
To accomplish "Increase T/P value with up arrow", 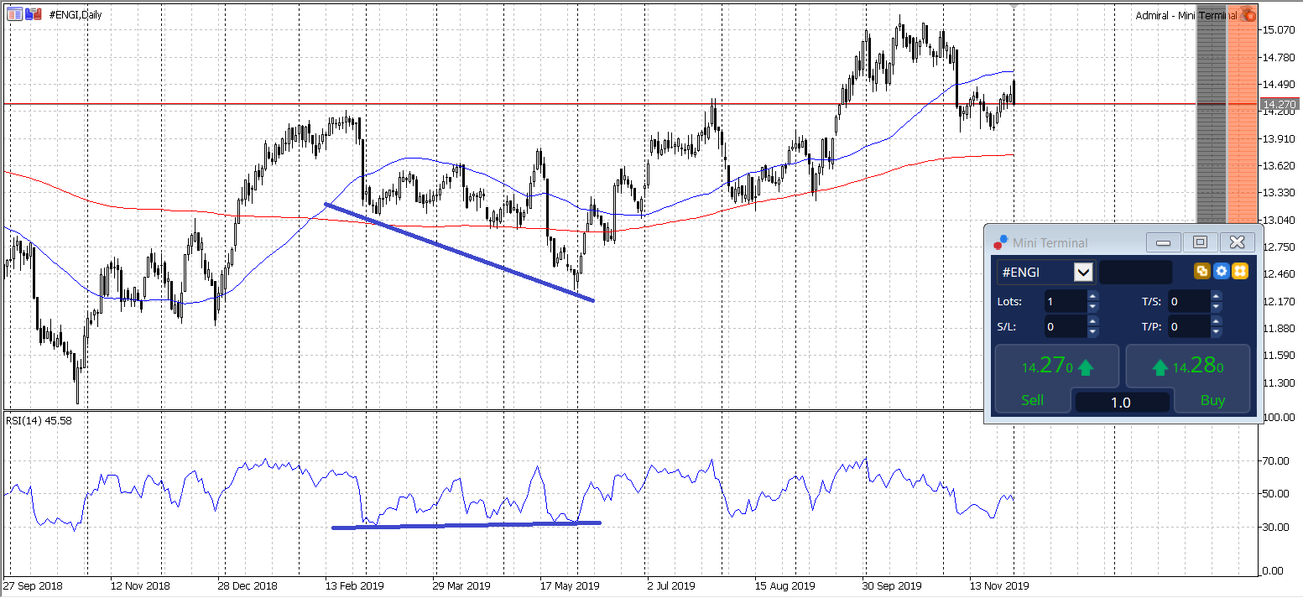I will click(x=1217, y=321).
